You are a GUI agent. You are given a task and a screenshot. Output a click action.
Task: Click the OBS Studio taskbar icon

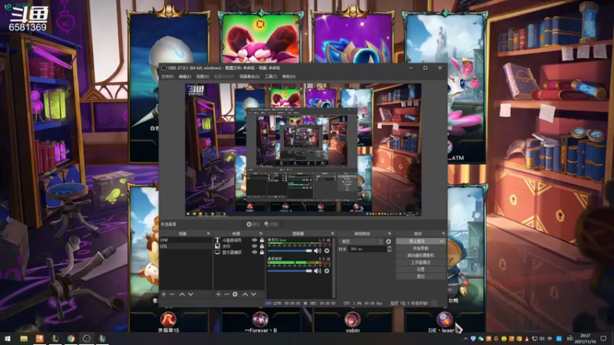[87, 338]
